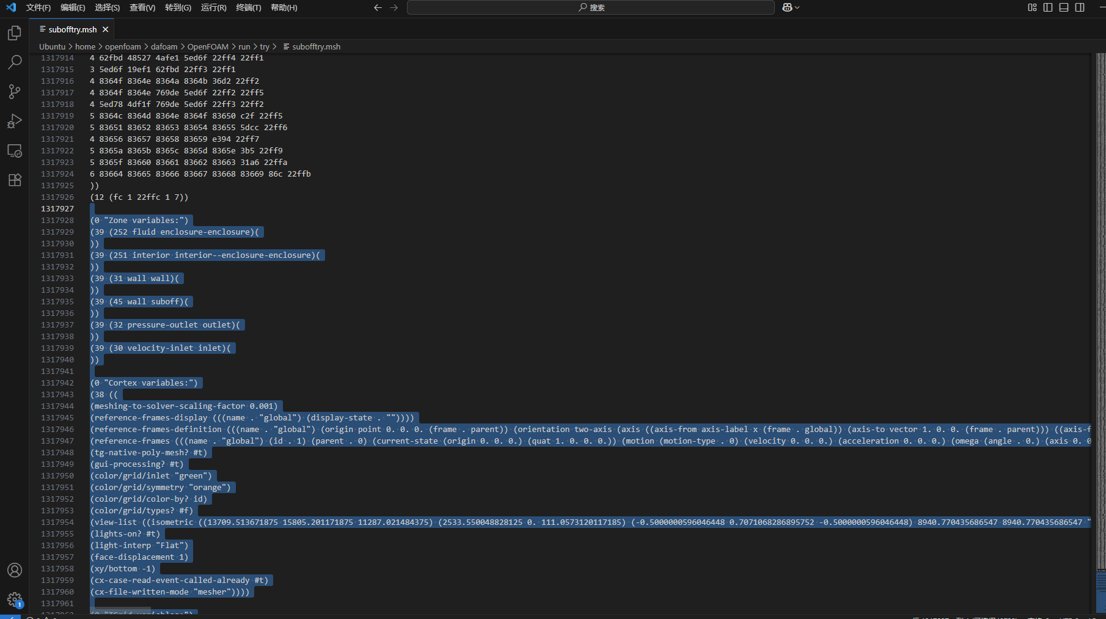The width and height of the screenshot is (1106, 619).
Task: Open the Manage settings gear
Action: [x=15, y=599]
